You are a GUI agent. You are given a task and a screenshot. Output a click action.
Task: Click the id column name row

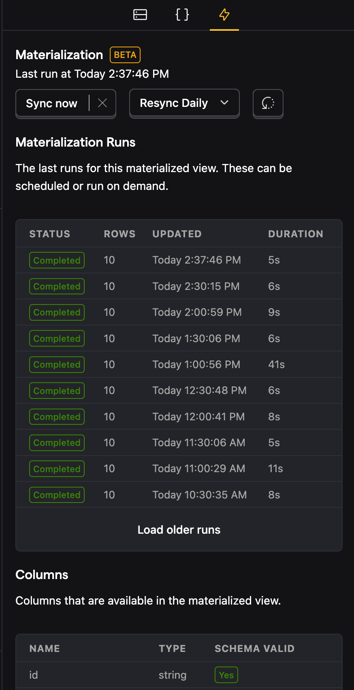[x=179, y=675]
